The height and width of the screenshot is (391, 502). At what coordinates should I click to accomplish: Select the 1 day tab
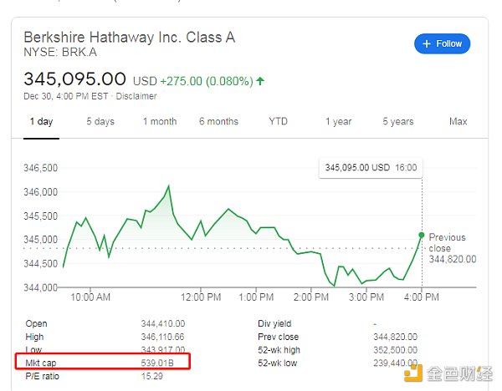41,121
